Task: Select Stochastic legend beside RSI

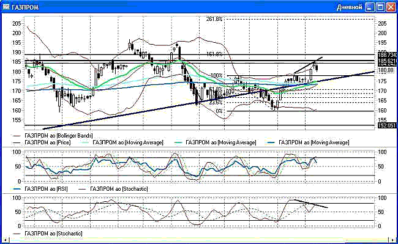Action: 113,189
